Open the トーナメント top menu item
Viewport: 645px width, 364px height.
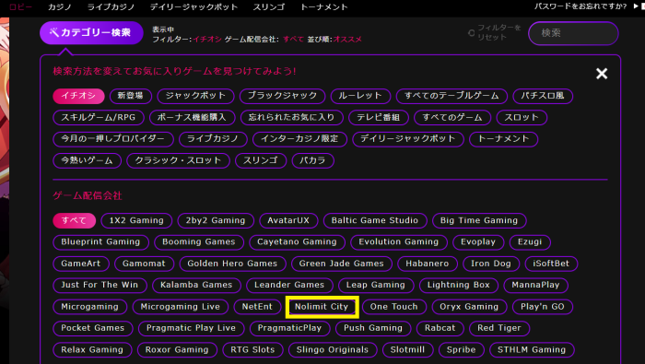click(x=324, y=7)
